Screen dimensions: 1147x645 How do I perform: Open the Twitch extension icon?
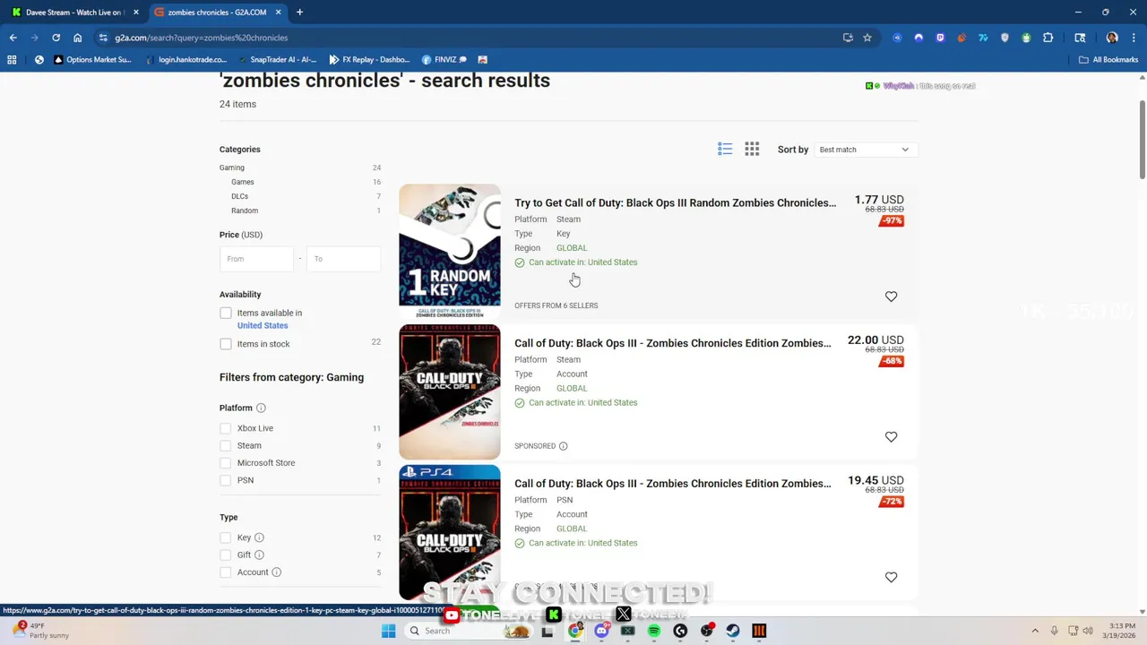pyautogui.click(x=940, y=38)
